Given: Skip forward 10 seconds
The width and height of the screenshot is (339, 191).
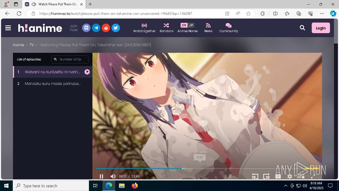Looking at the screenshot, I should (266, 176).
